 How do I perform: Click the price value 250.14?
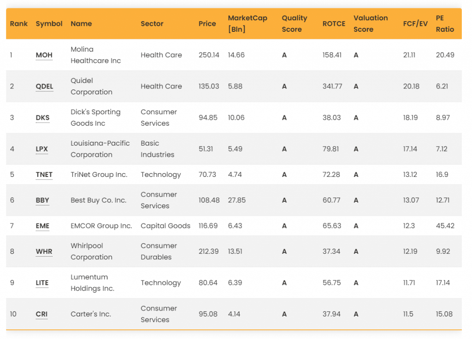click(209, 55)
